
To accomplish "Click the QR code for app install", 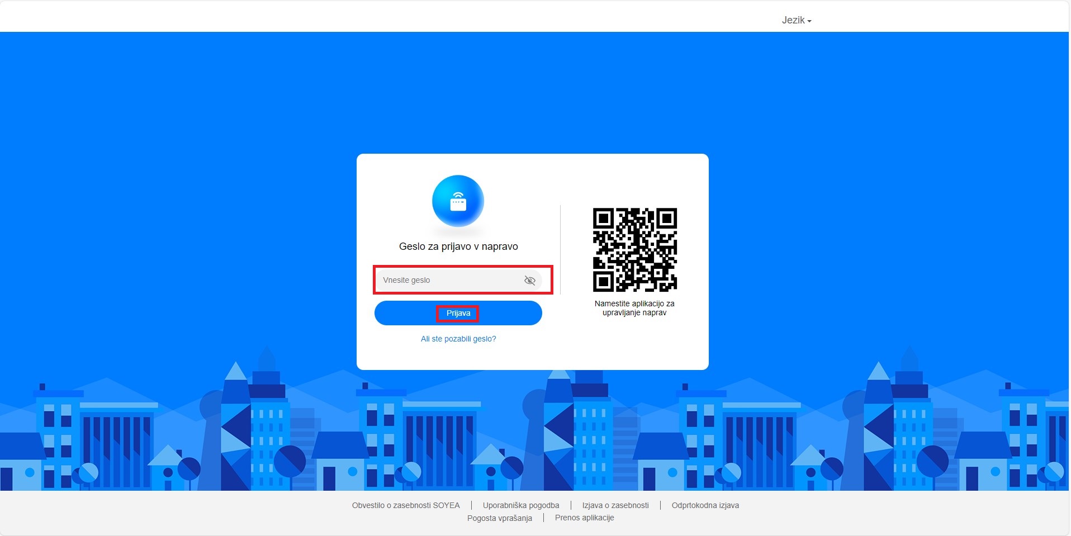I will tap(634, 250).
